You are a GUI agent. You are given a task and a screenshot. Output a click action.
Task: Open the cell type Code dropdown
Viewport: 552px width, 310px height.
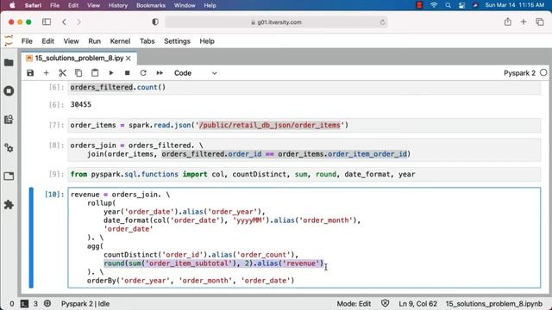[x=196, y=73]
